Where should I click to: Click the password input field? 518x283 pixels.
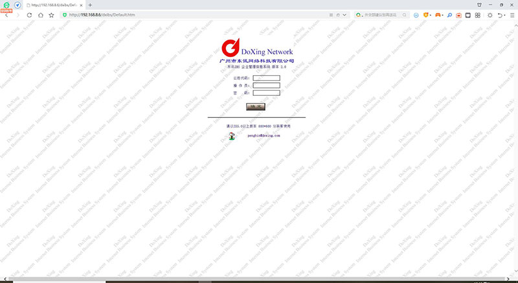point(266,93)
